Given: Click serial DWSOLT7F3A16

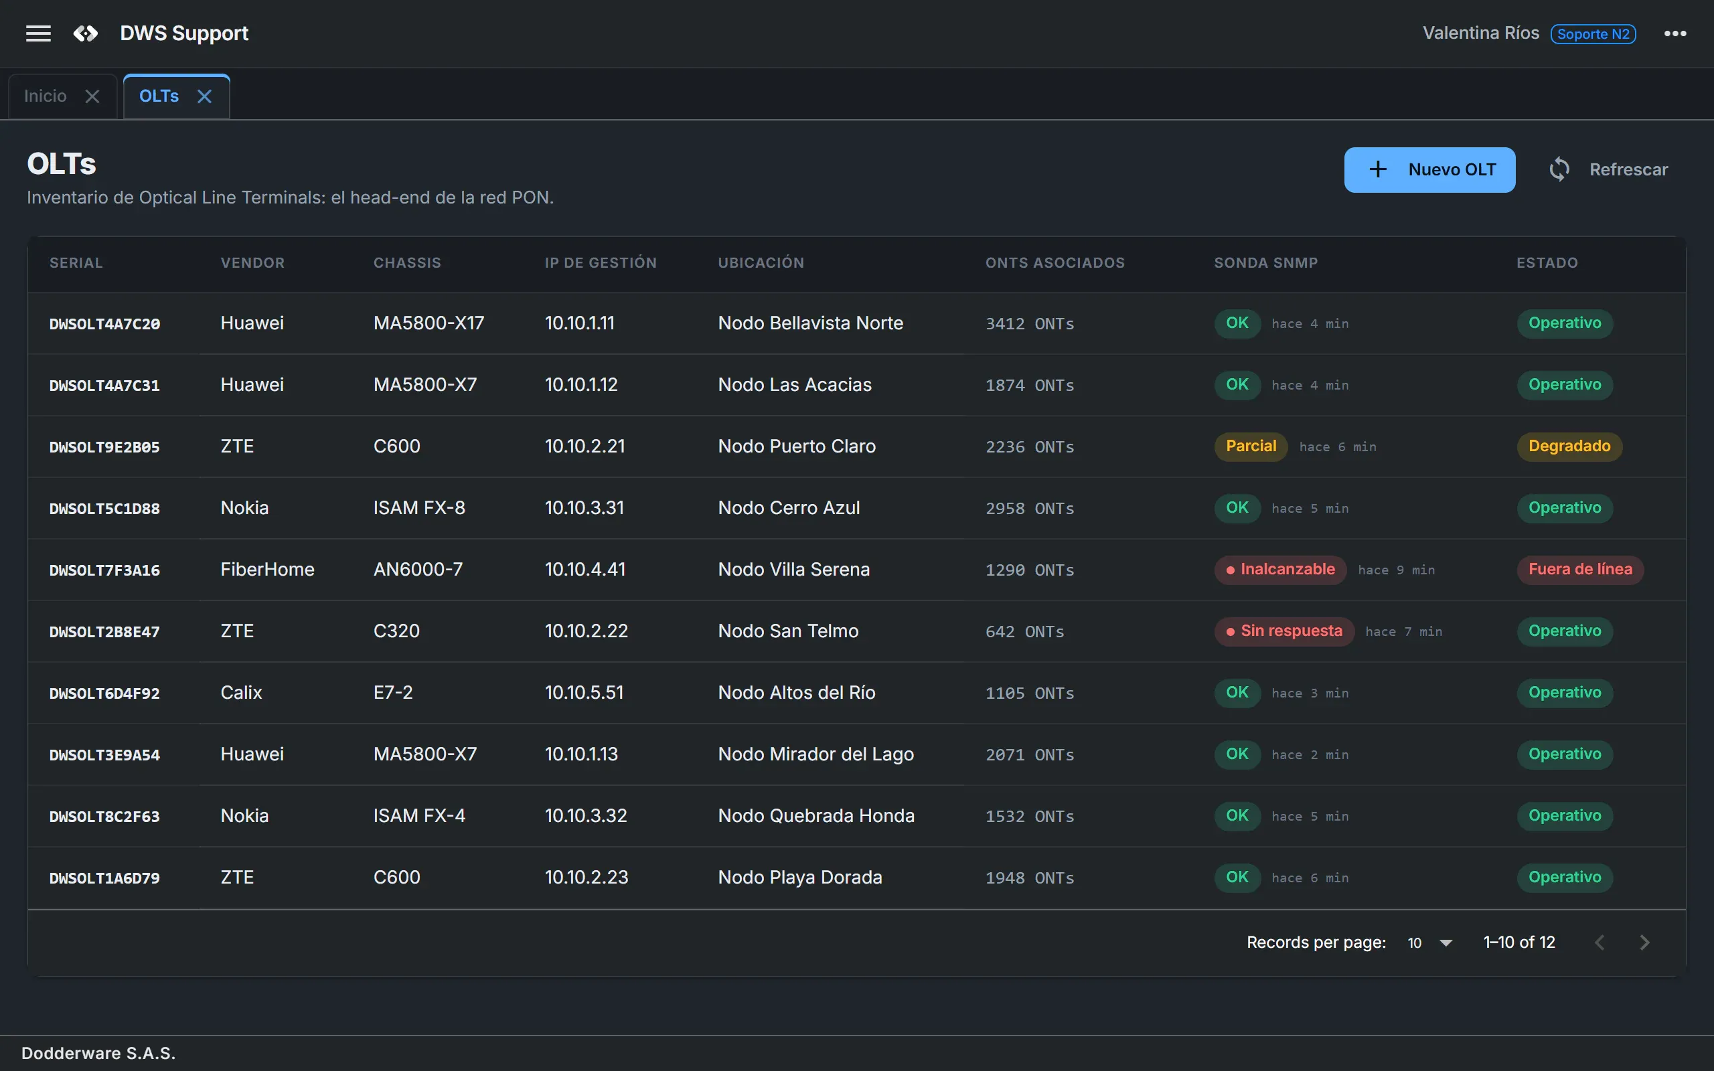Looking at the screenshot, I should 105,570.
